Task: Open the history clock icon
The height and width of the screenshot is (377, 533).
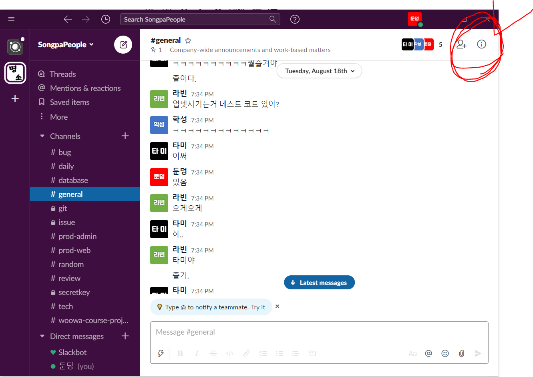Action: point(106,19)
